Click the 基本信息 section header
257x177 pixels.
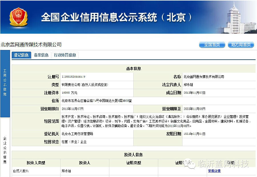134,69
